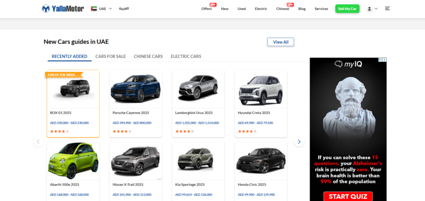Select the Electric Cars tab
Screen dimensions: 425x201
coord(186,56)
